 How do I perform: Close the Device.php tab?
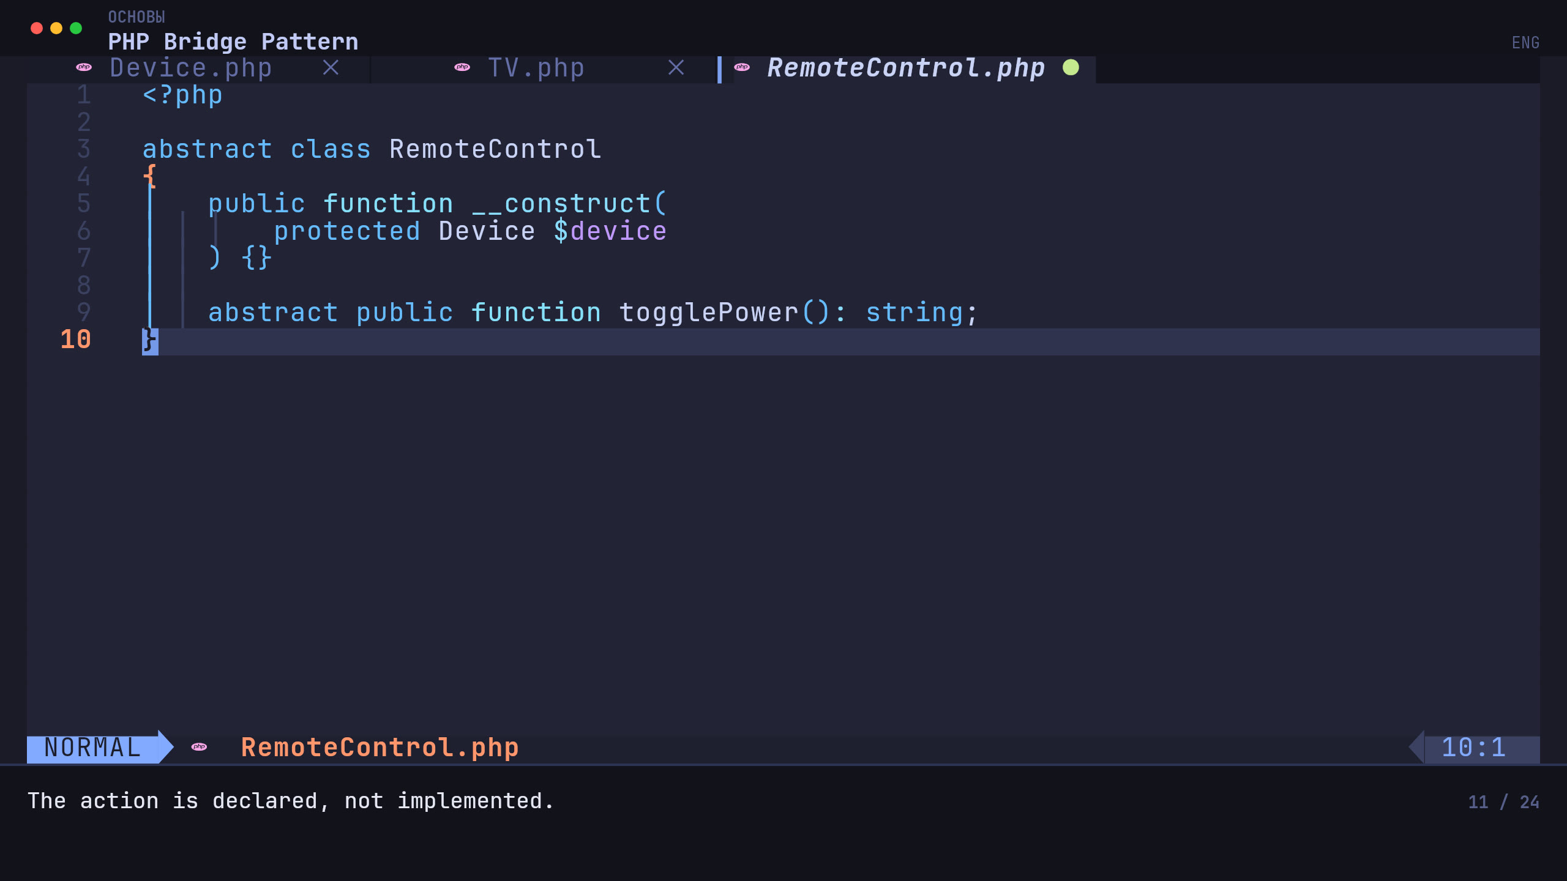coord(331,67)
